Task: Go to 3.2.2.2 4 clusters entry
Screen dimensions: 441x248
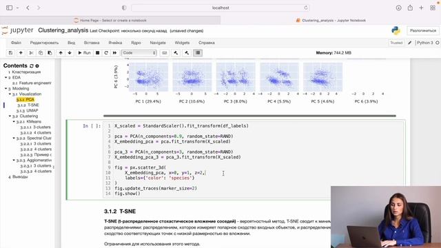Action: click(x=36, y=149)
